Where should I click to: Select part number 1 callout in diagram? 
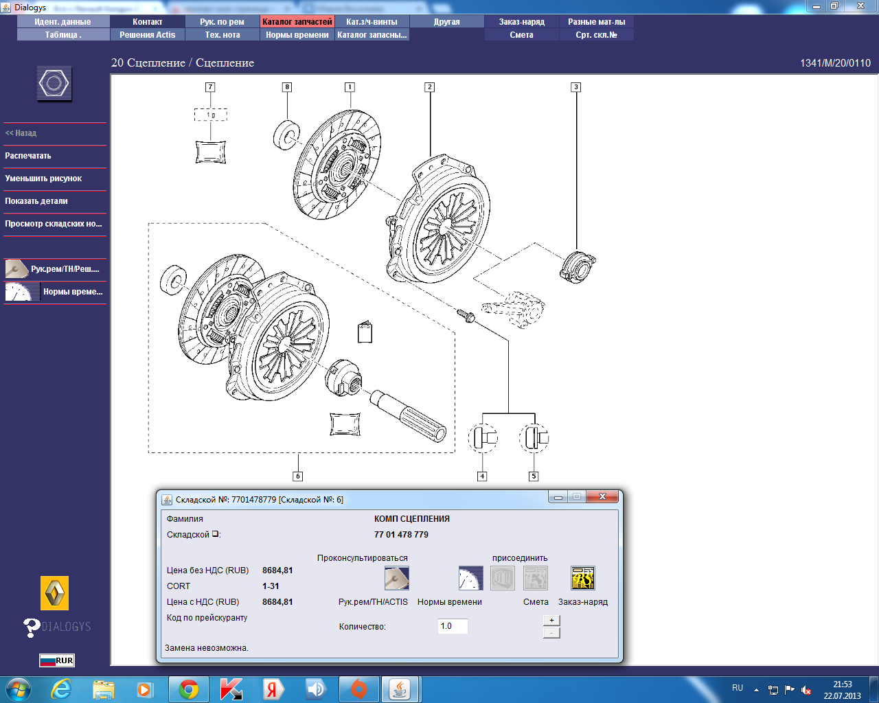click(350, 87)
